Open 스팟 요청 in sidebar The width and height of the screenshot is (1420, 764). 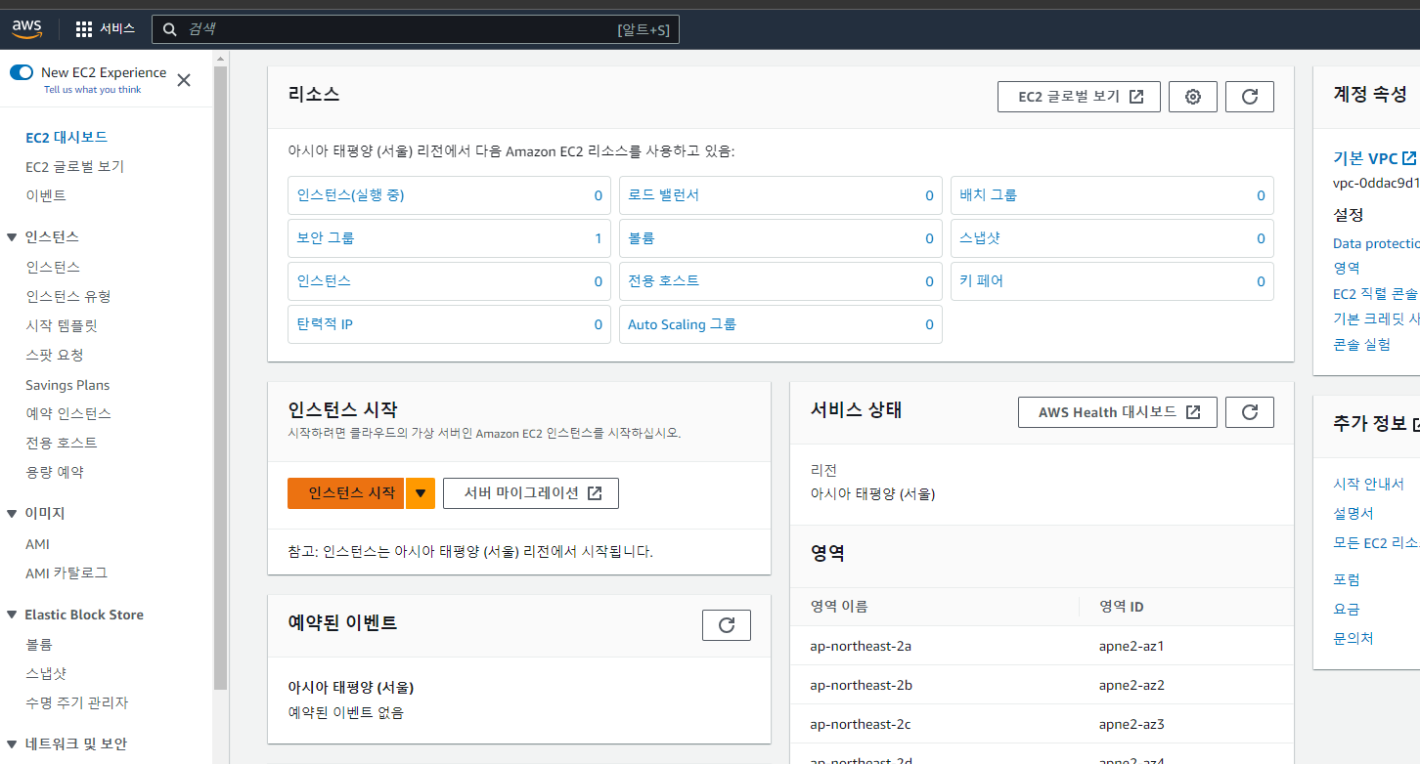click(55, 355)
